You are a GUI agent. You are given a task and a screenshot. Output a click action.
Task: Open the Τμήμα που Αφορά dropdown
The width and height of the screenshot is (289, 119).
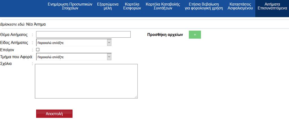(74, 57)
